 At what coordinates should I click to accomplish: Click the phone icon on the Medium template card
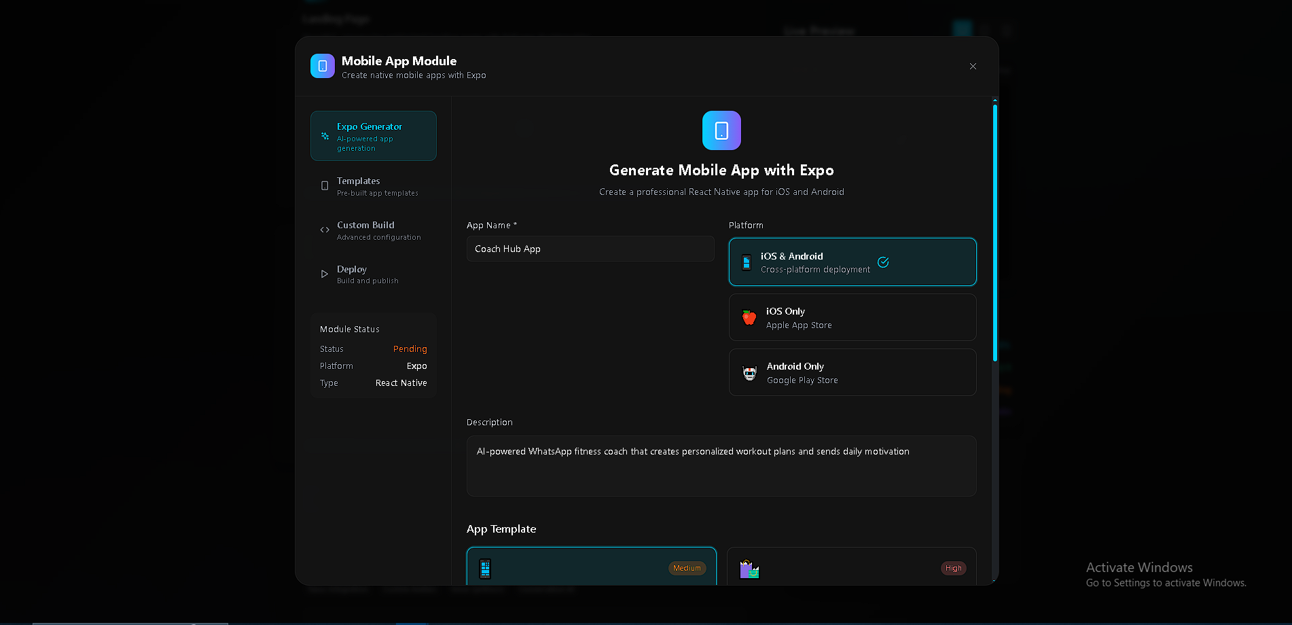tap(485, 569)
